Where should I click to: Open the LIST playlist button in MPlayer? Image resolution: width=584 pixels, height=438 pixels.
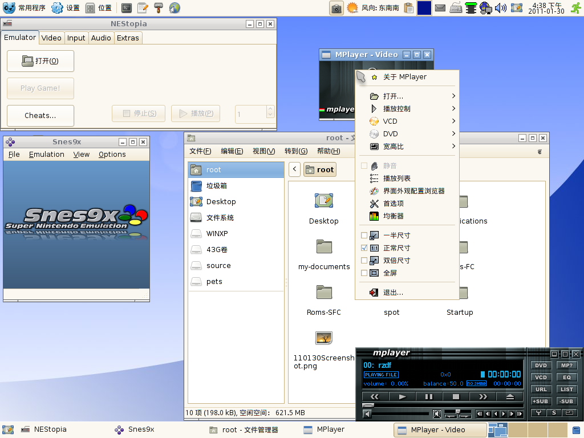567,390
